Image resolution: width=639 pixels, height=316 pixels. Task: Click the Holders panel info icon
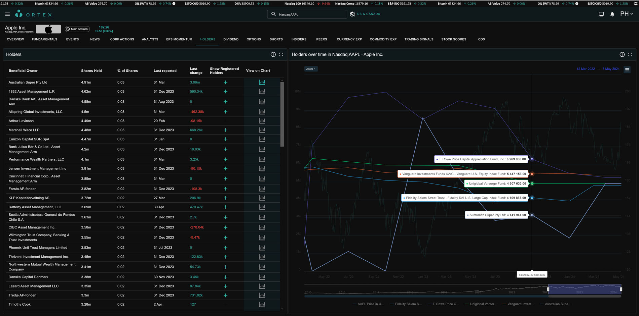tap(273, 54)
